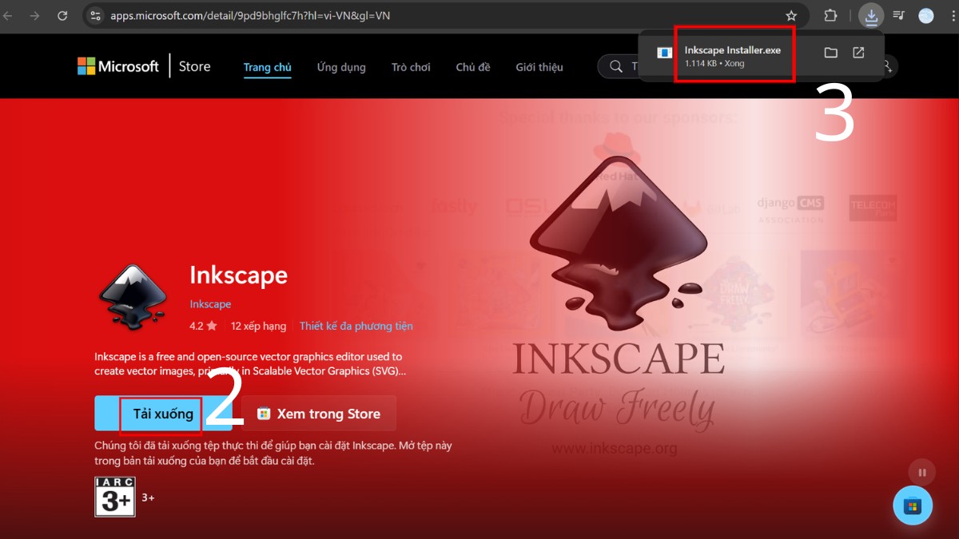
Task: Select the Giới thiệu menu item
Action: [x=539, y=67]
